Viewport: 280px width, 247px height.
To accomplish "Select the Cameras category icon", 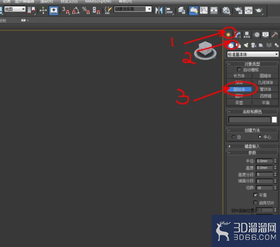I will (x=254, y=45).
